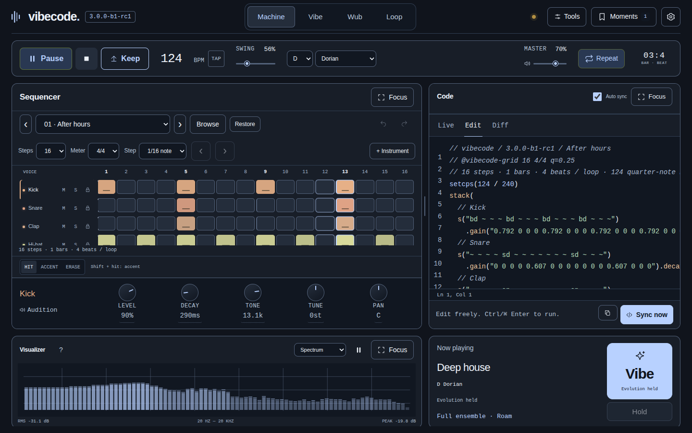Select the ACCENT draw mode
Viewport: 692px width, 433px height.
(49, 267)
